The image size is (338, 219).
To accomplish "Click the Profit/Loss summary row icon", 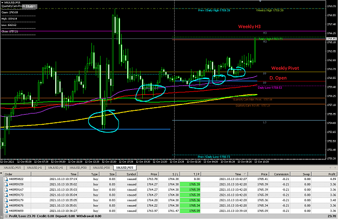I will click(6, 216).
